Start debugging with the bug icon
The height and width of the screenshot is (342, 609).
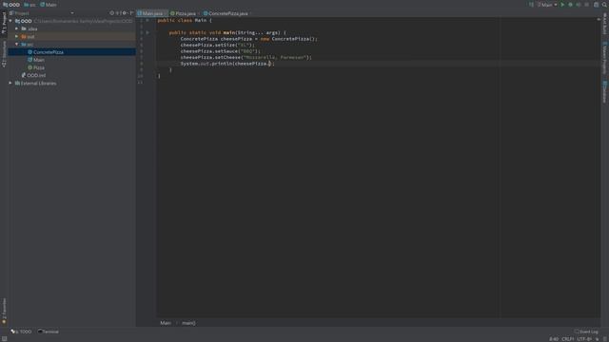570,5
